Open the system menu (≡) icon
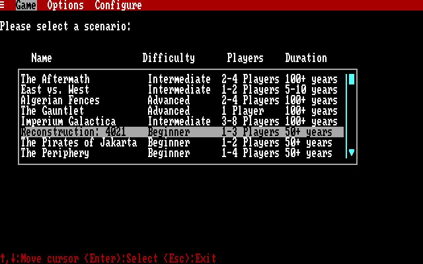 (x=2, y=5)
